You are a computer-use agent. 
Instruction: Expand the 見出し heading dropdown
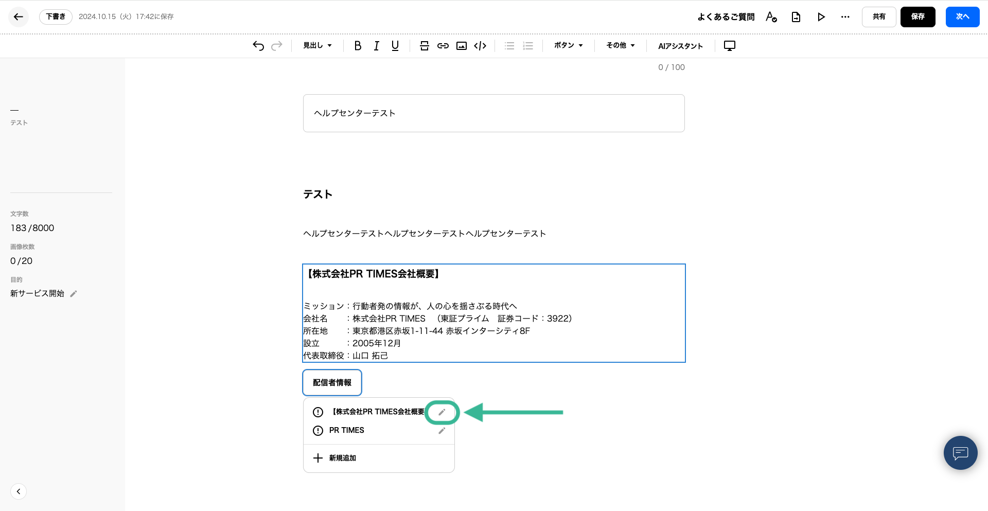click(317, 46)
